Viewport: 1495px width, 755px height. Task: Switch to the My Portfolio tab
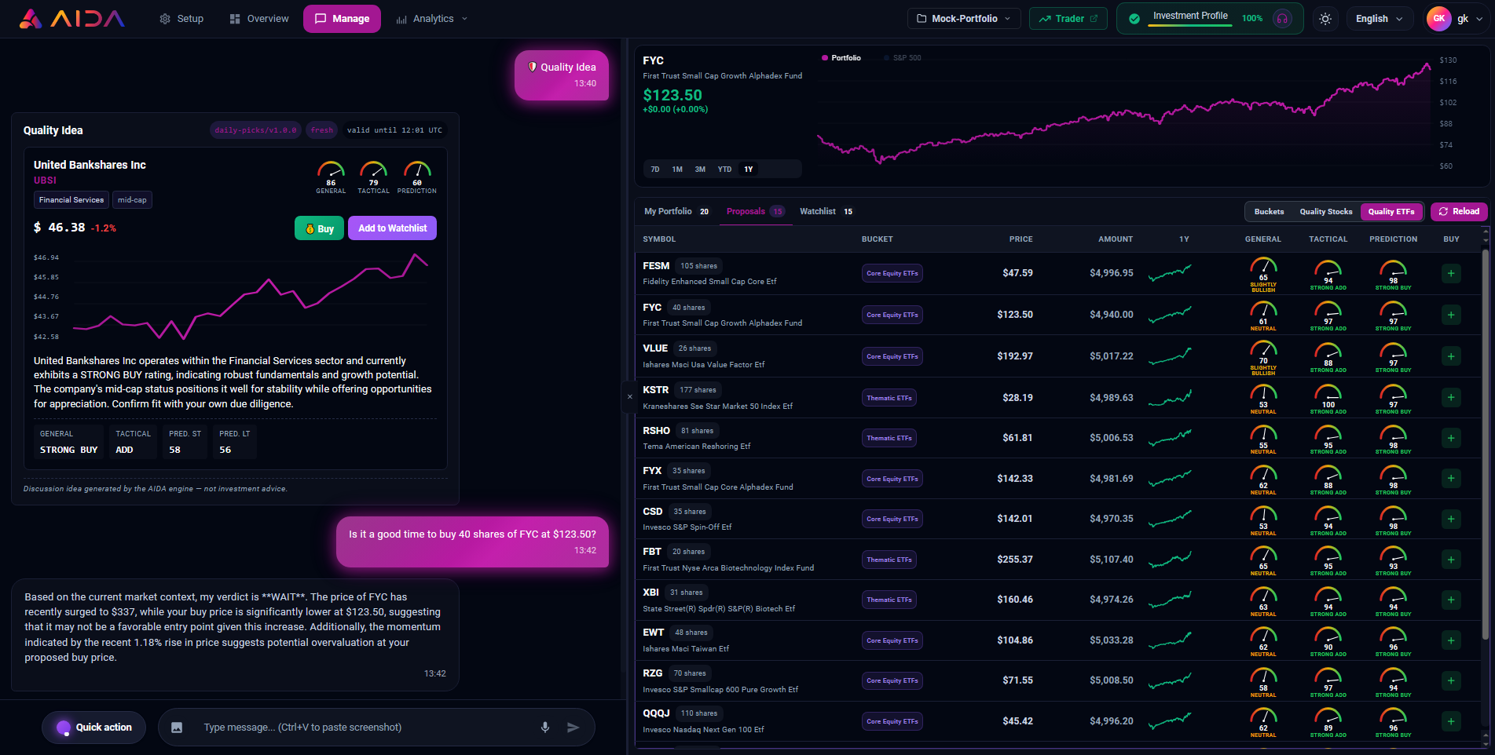click(676, 212)
